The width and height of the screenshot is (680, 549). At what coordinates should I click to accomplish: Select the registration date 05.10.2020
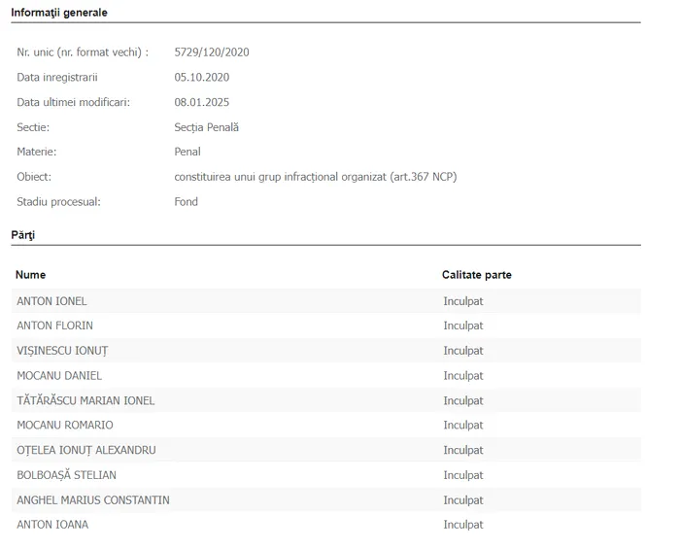coord(202,78)
